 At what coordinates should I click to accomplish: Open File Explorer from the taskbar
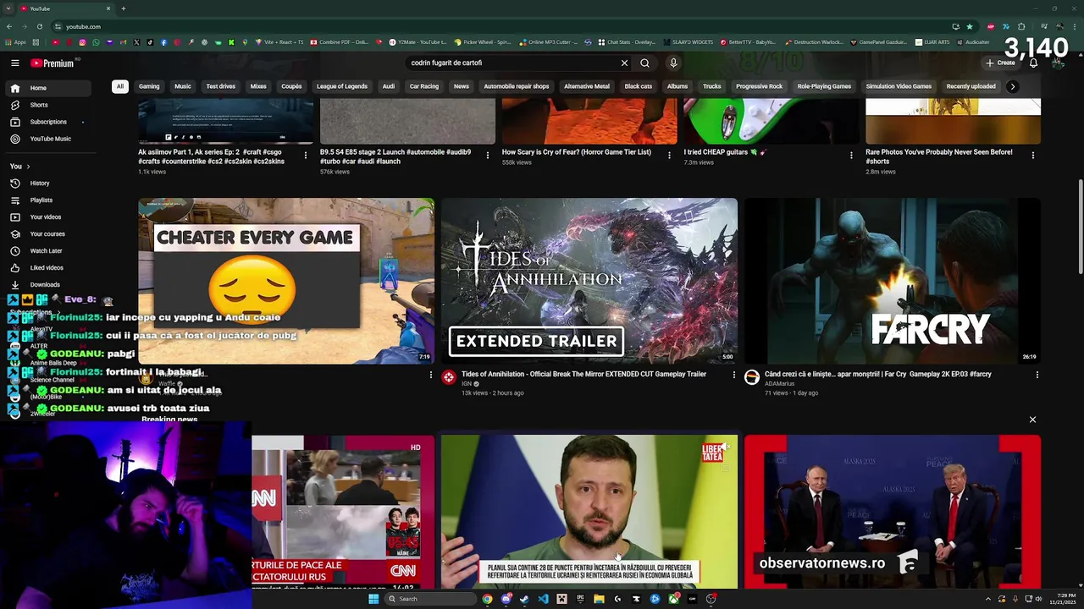tap(599, 599)
